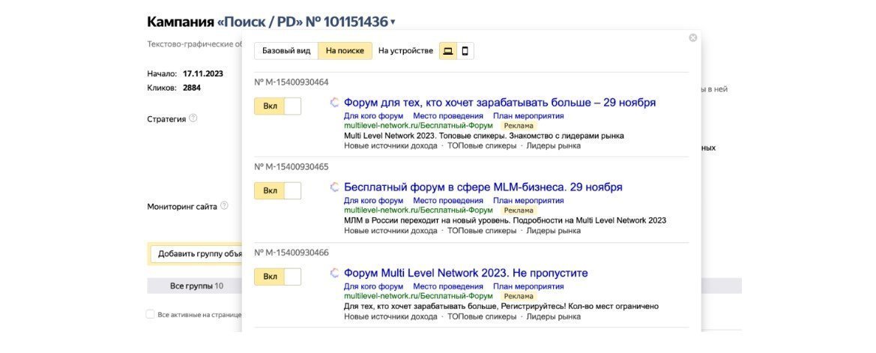Select the All groups 10 tab
The image size is (876, 353).
[196, 286]
